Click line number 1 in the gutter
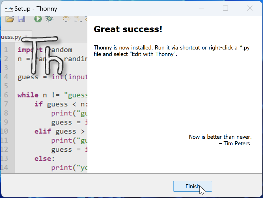This screenshot has width=263, height=198. tap(6, 50)
